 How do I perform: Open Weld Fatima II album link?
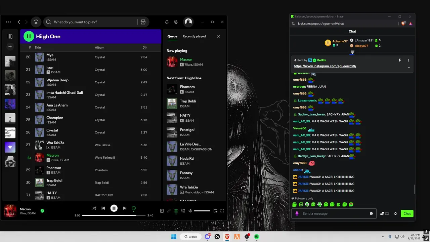coord(105,158)
